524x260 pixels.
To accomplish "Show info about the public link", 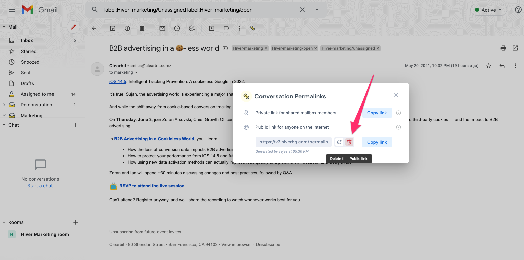I will (x=398, y=127).
